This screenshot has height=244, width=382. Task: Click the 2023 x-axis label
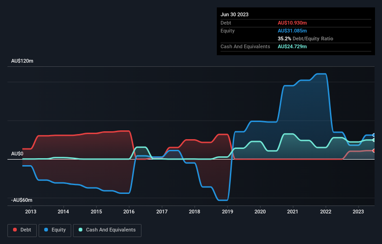pos(358,212)
